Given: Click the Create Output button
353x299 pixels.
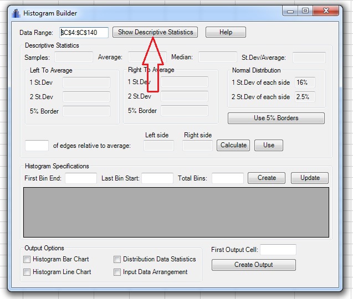Looking at the screenshot, I should [254, 265].
